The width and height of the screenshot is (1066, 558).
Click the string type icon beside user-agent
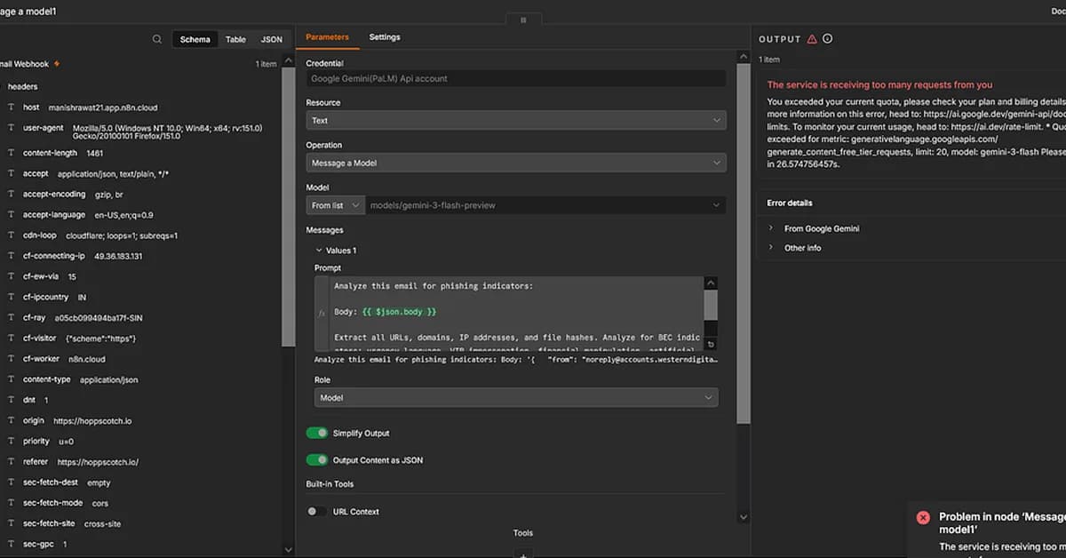pos(11,128)
